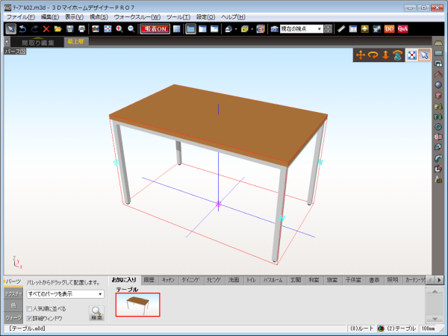Enable the 人気順に並べる checkbox
This screenshot has width=448, height=336.
click(x=30, y=308)
